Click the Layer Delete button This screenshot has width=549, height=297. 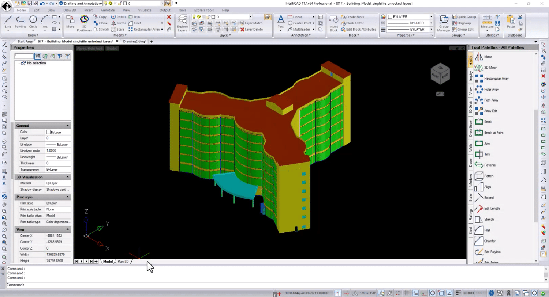click(x=251, y=29)
